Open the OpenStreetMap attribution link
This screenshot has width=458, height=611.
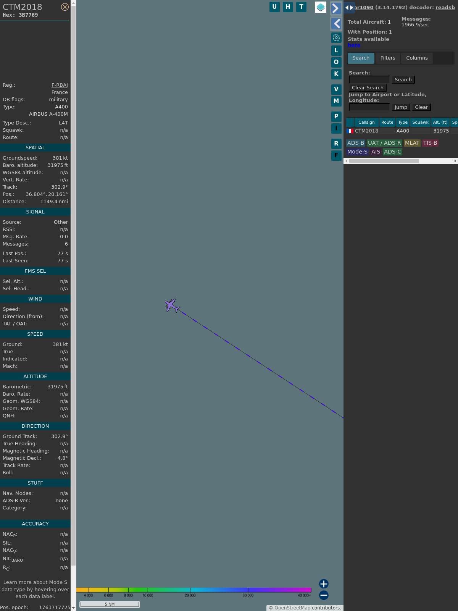(292, 608)
